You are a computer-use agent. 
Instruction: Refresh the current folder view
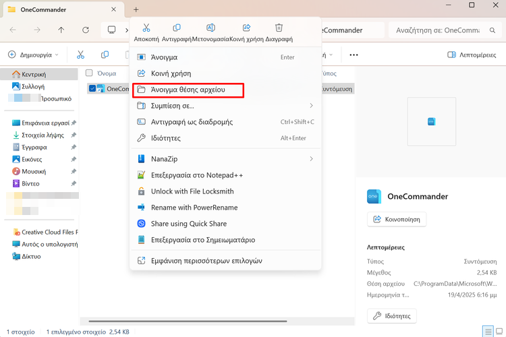[x=86, y=30]
